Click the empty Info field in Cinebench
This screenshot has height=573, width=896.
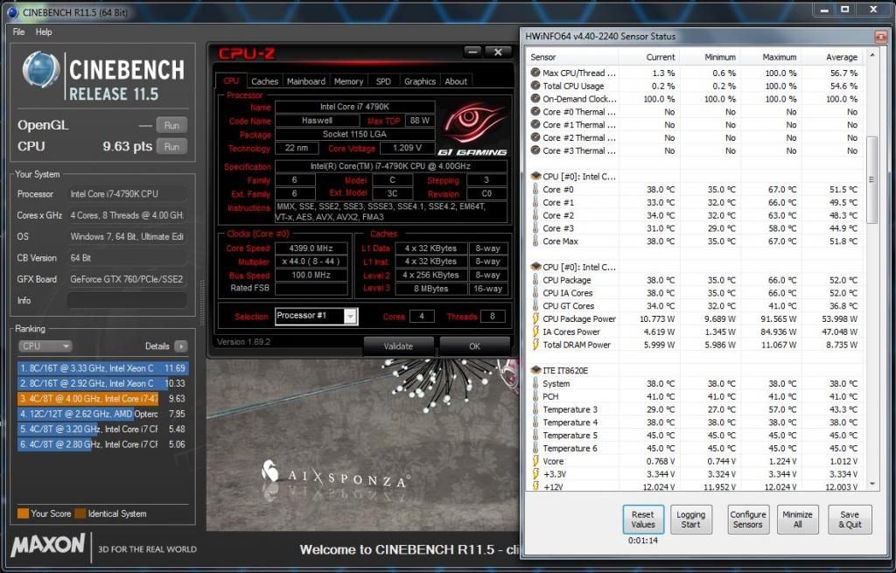(126, 301)
